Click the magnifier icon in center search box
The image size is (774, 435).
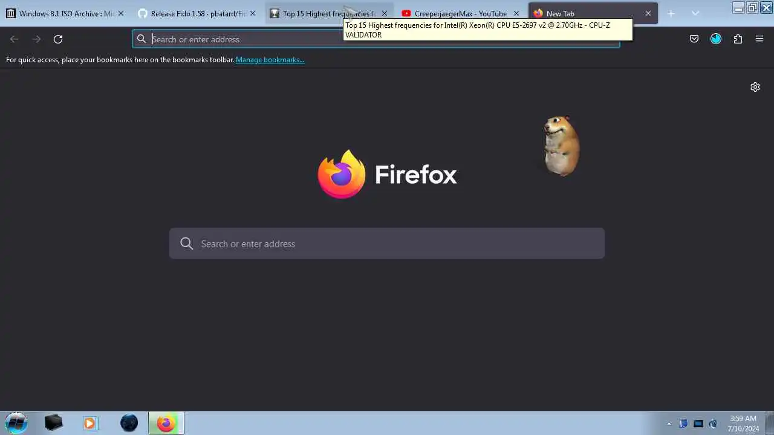coord(187,243)
